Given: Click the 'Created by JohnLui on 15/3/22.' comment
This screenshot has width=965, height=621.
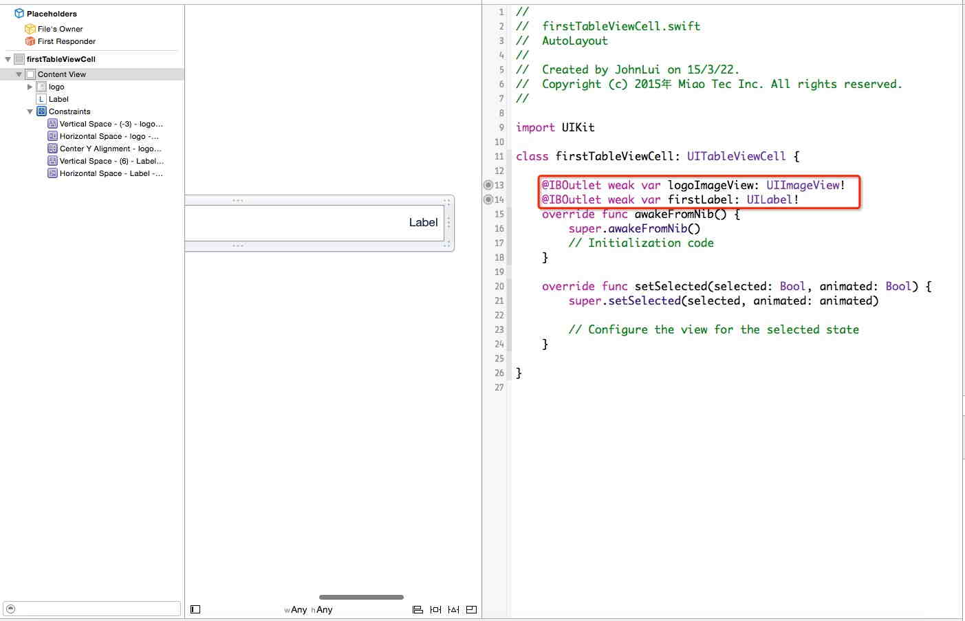Looking at the screenshot, I should coord(640,69).
